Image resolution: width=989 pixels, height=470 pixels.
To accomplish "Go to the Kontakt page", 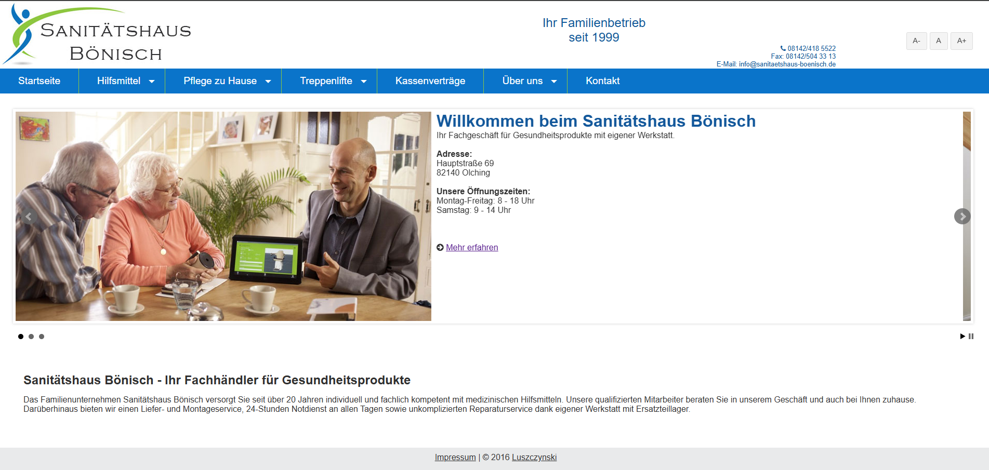I will (x=603, y=81).
